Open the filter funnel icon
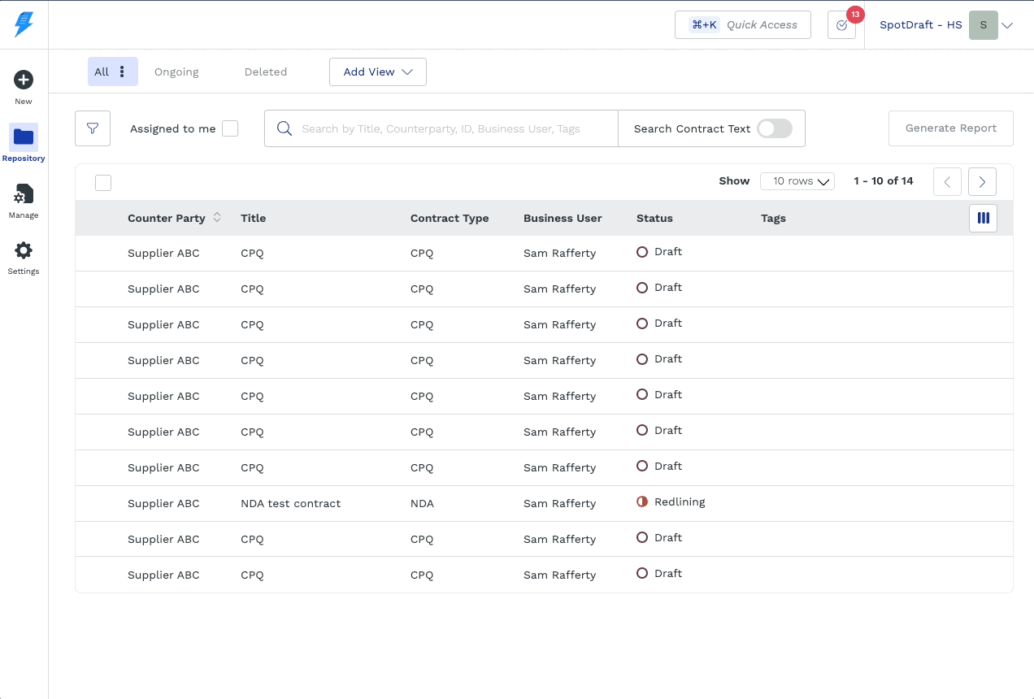Screen dimensions: 1034x699 click(93, 128)
